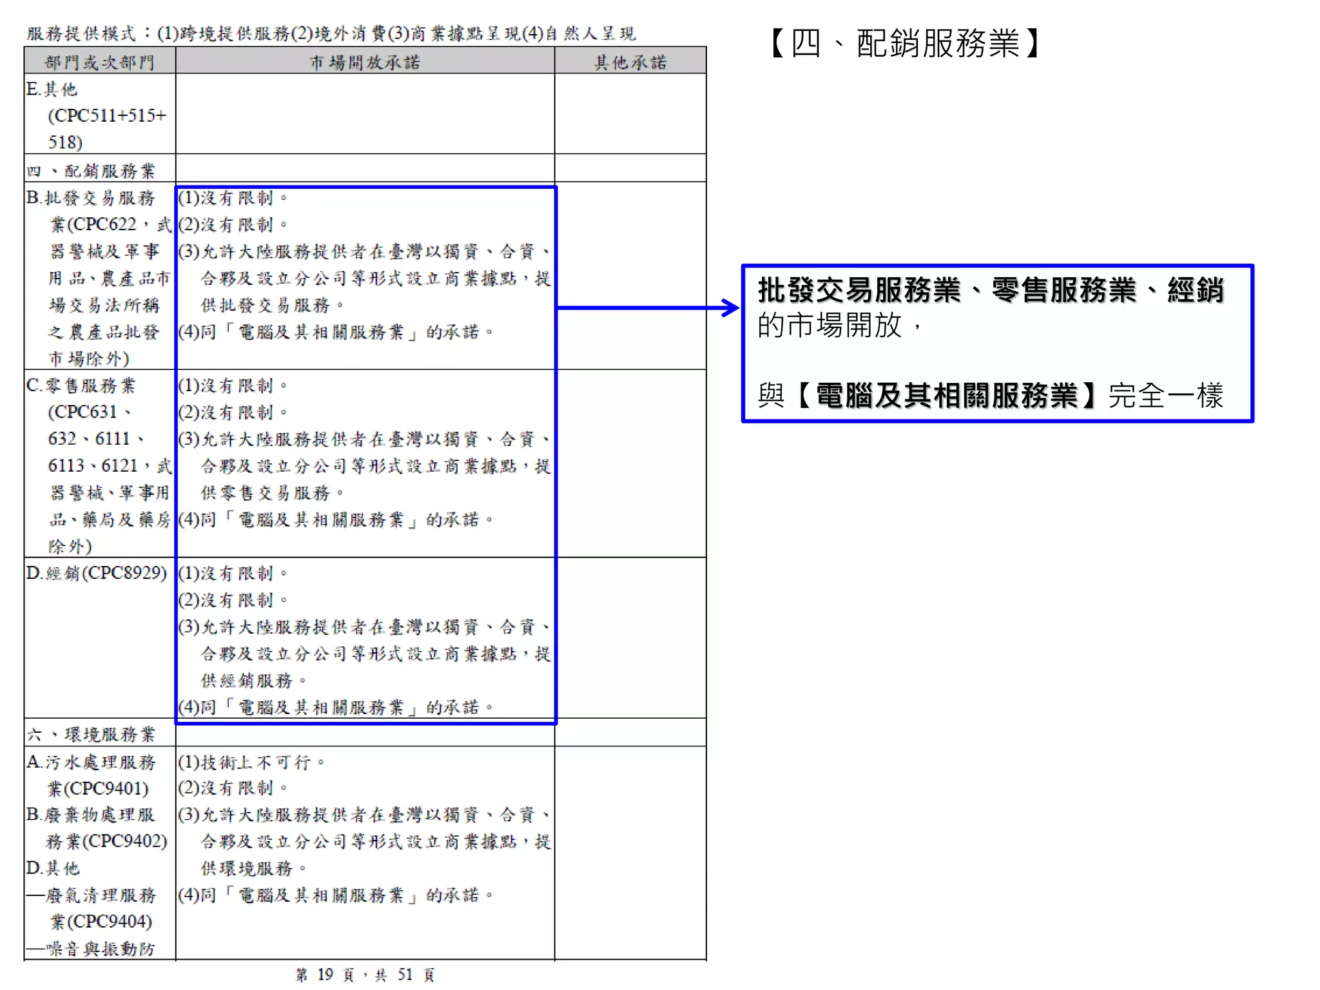Click the text (1)技術上不可行。
The height and width of the screenshot is (990, 1320).
[252, 762]
